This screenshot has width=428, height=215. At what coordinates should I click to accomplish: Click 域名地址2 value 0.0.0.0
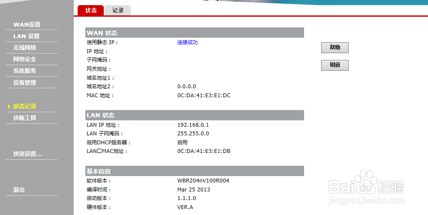tap(187, 87)
